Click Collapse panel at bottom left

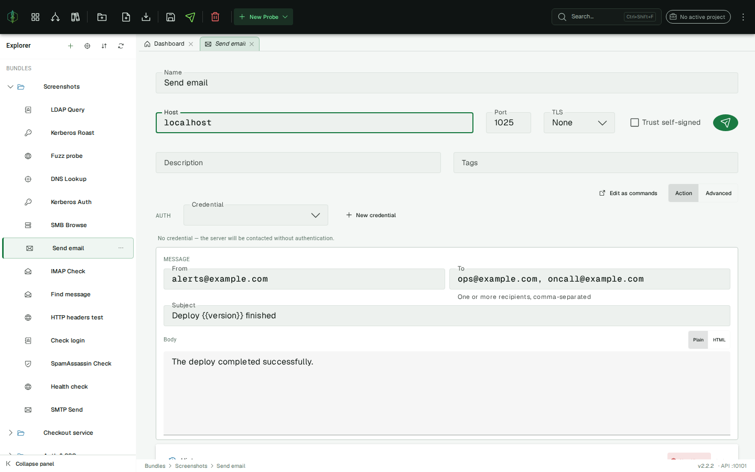click(x=30, y=464)
